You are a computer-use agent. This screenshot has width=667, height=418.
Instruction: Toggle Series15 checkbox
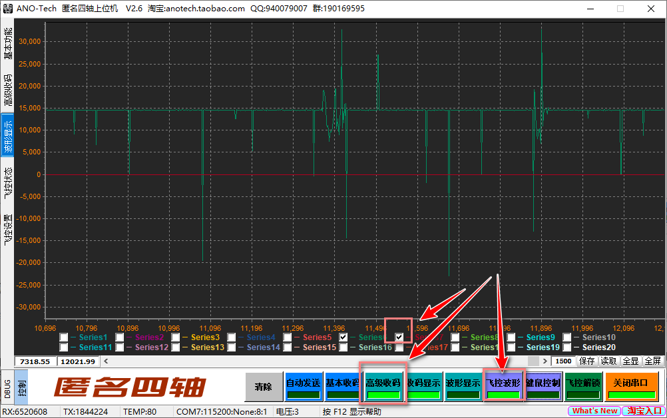pyautogui.click(x=287, y=347)
